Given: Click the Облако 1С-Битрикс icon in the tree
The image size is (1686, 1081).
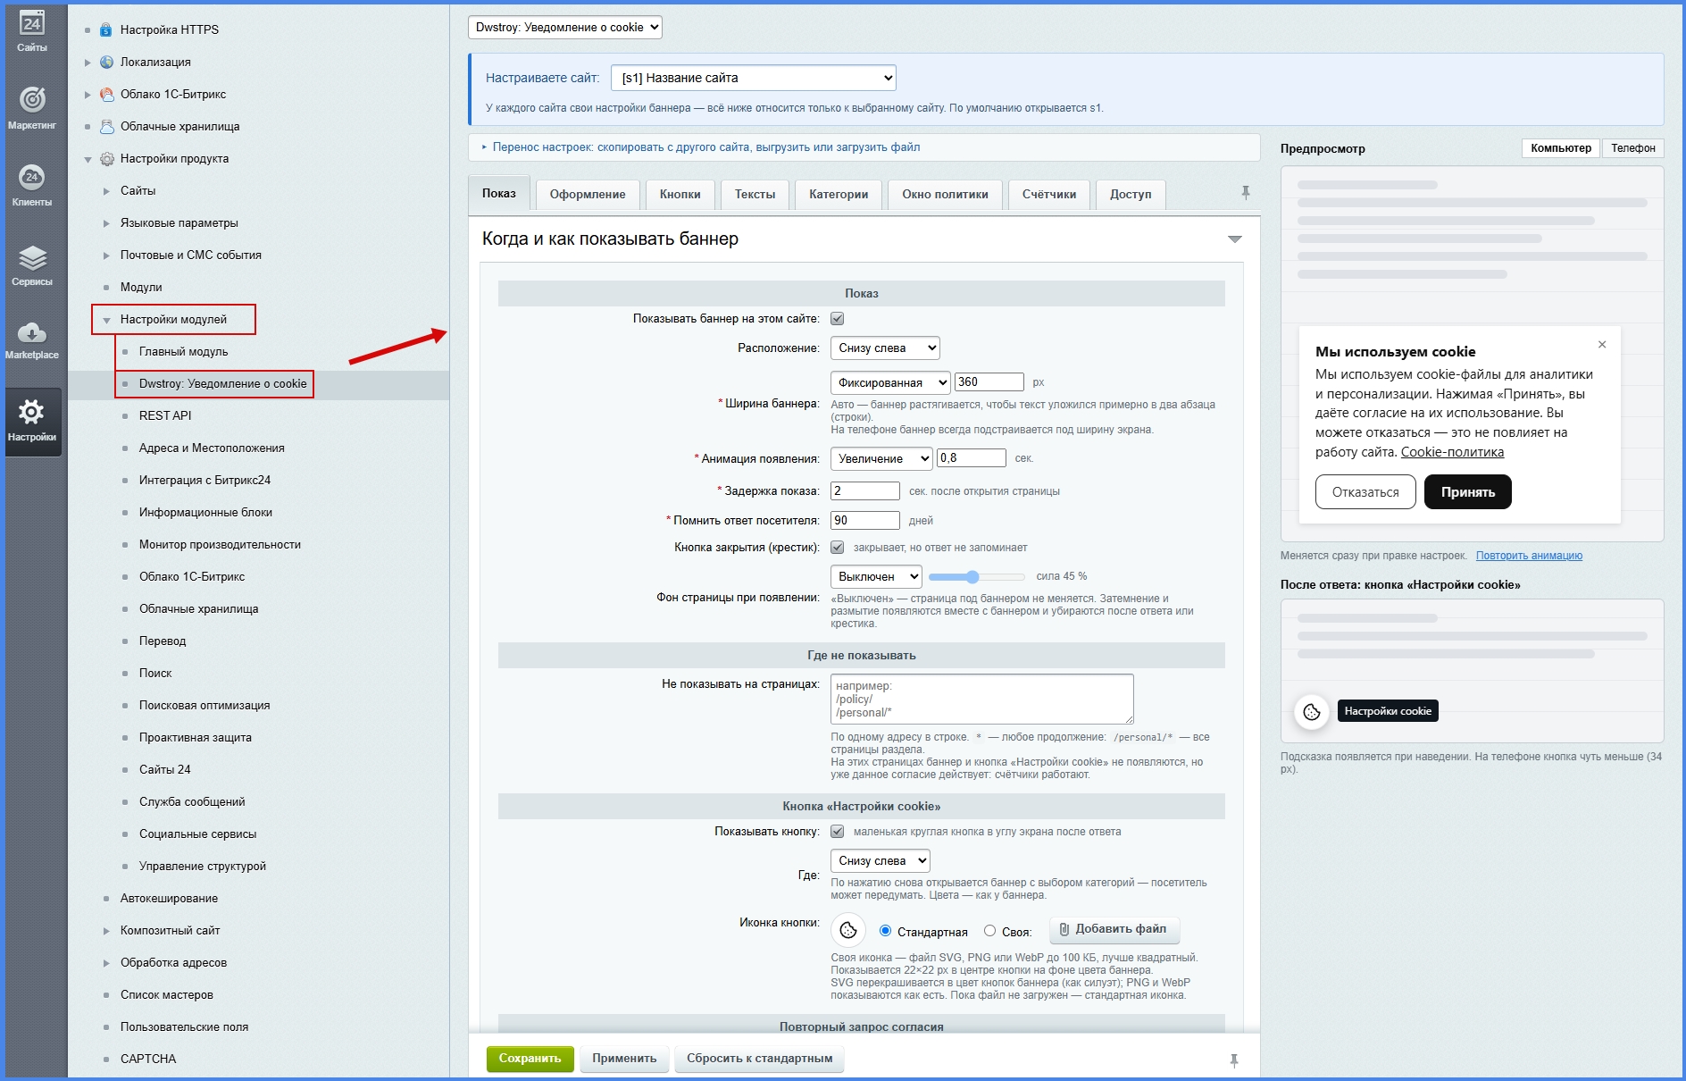Looking at the screenshot, I should (x=106, y=94).
